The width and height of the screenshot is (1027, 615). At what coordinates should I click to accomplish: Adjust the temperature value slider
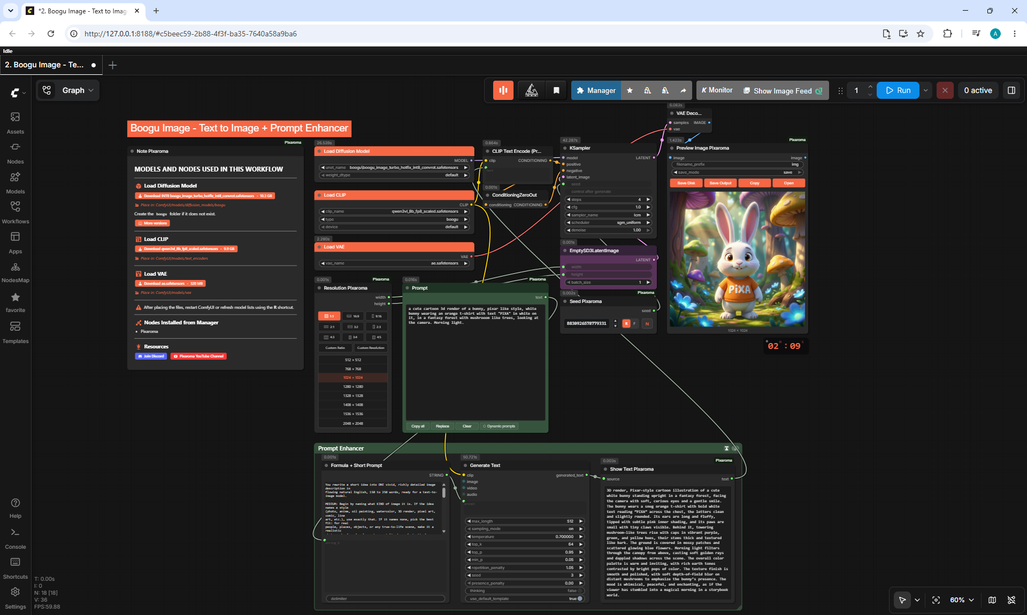pyautogui.click(x=525, y=536)
